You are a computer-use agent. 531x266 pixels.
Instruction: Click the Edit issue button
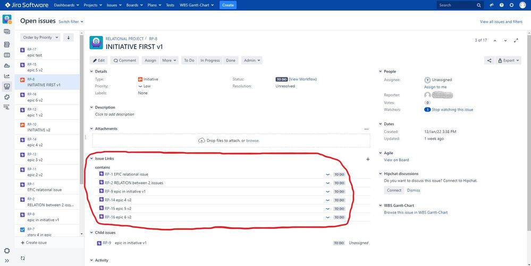pyautogui.click(x=98, y=60)
